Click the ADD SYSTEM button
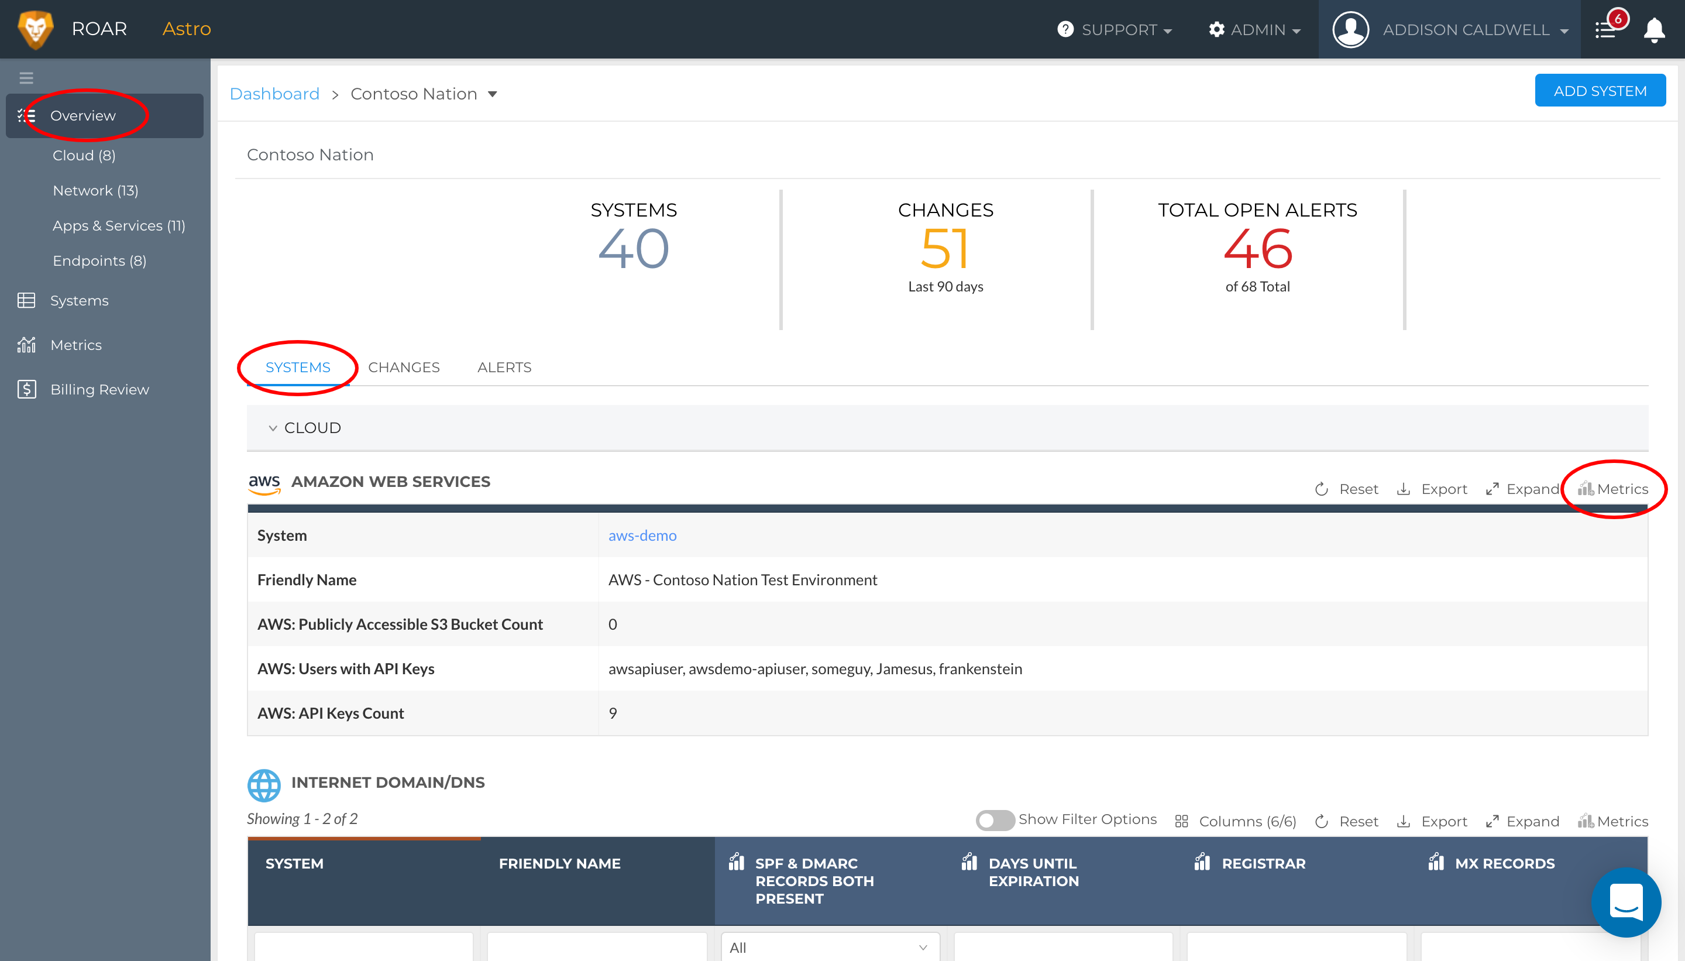 point(1600,91)
